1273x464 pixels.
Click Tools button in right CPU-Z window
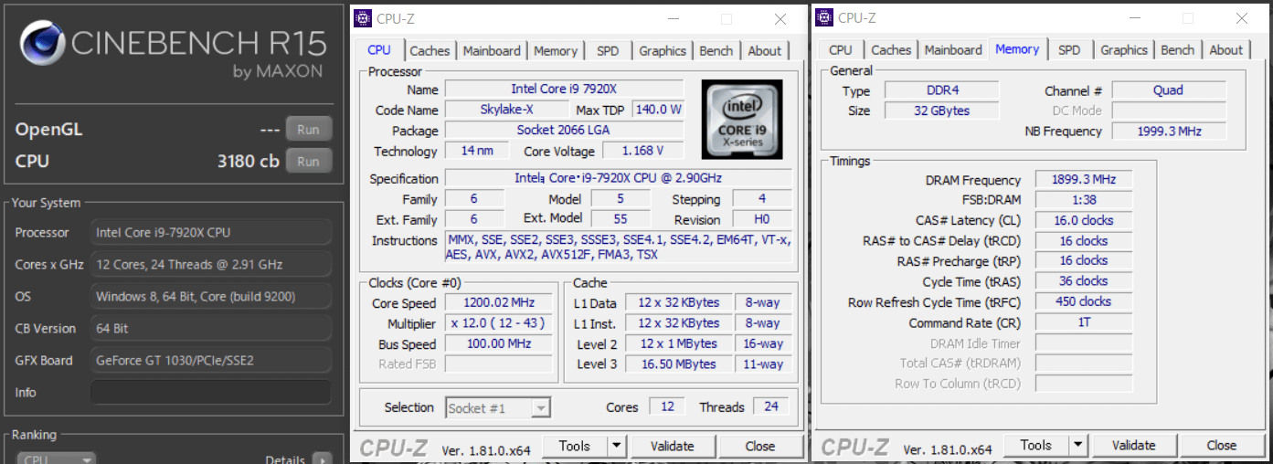(x=1036, y=445)
